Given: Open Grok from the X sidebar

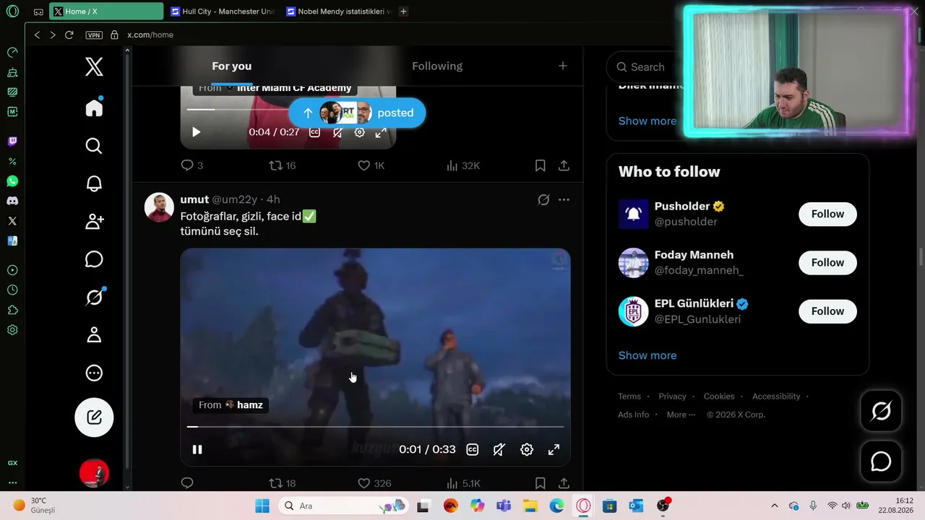Looking at the screenshot, I should coord(94,297).
